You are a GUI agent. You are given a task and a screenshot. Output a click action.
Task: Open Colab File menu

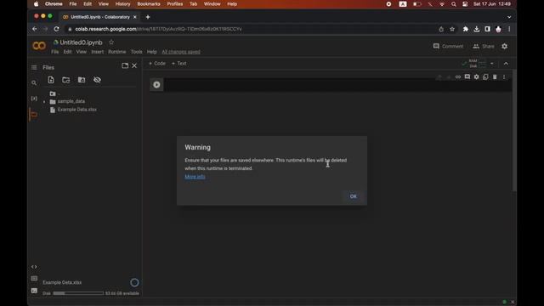click(x=54, y=52)
